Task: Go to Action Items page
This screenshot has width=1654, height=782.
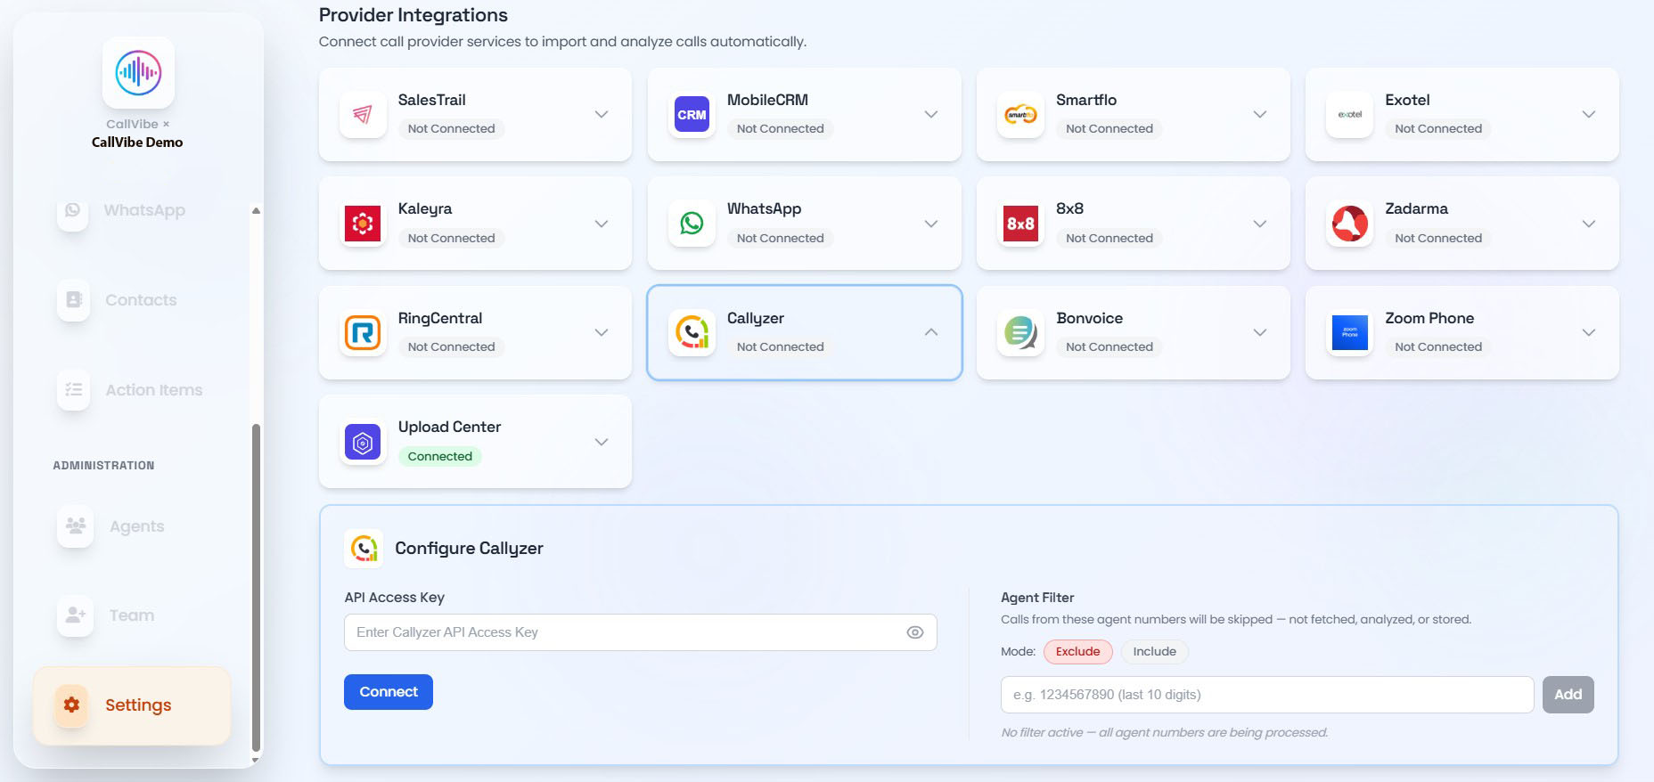Action: click(132, 390)
